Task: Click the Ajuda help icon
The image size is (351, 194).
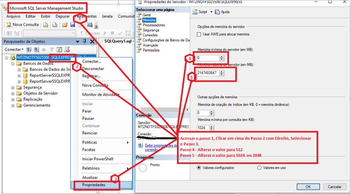Action: 217,12
